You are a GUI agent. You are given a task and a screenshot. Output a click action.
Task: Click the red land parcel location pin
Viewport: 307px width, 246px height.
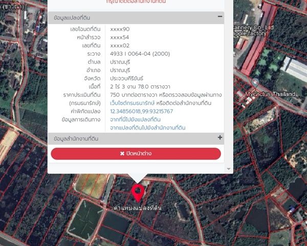[138, 193]
